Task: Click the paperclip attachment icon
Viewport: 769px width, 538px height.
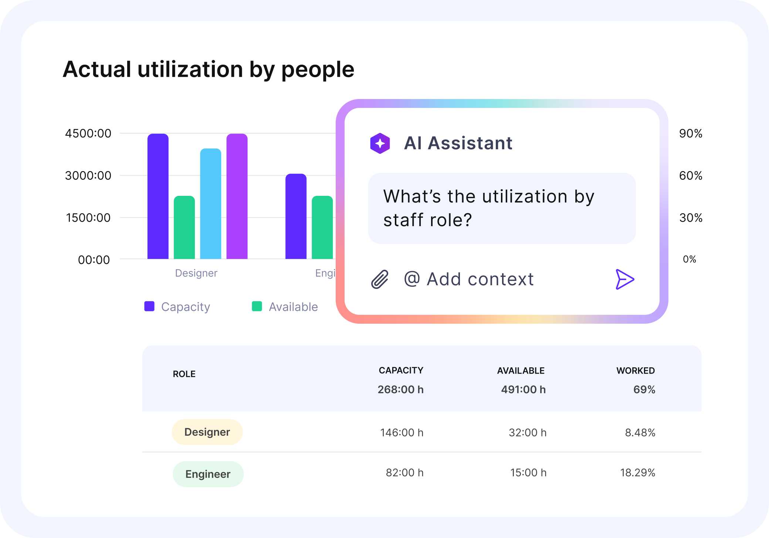Action: click(x=380, y=279)
